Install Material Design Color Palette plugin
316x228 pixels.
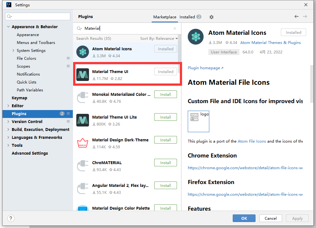(166, 208)
